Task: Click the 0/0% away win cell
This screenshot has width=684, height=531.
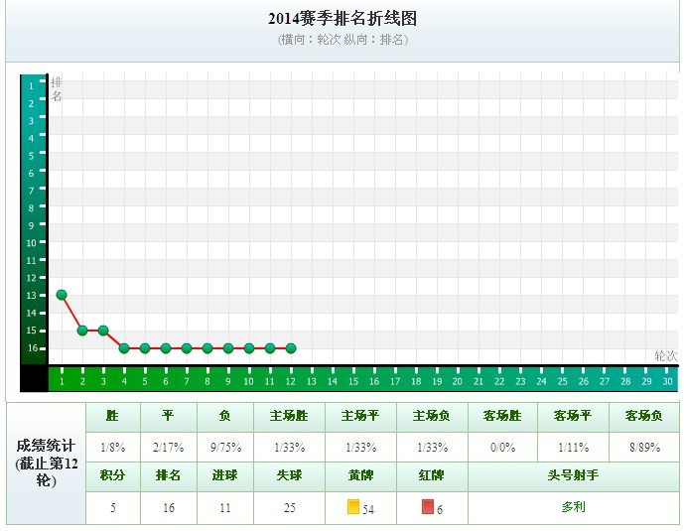Action: tap(502, 448)
